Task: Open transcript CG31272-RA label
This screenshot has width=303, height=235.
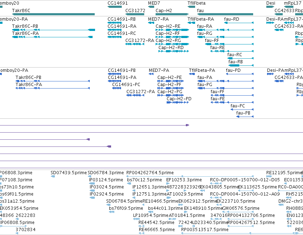Action: [x=140, y=40]
